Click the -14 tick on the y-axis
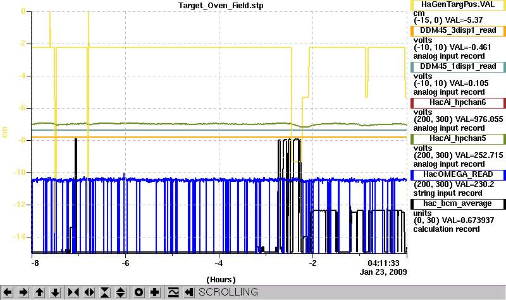The image size is (506, 300). pyautogui.click(x=20, y=237)
